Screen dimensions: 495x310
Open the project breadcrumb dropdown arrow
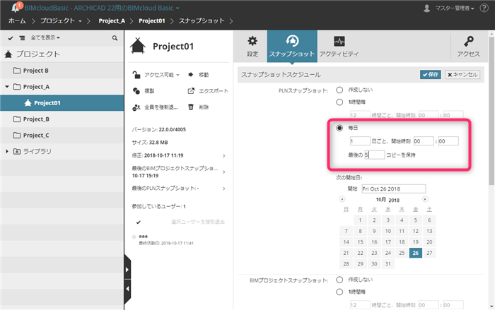[x=80, y=21]
